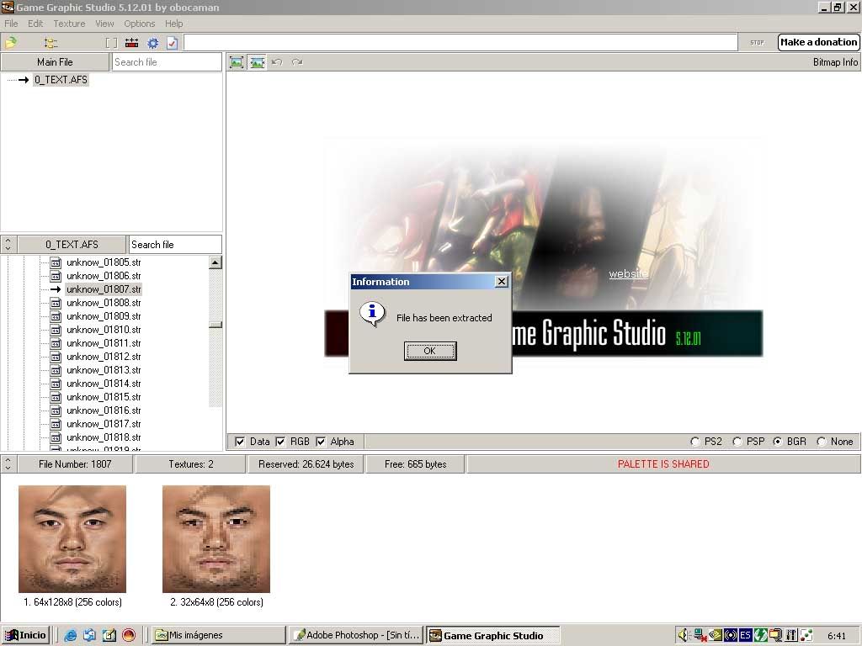862x646 pixels.
Task: Select unknow_01814.str in the file list
Action: [104, 384]
